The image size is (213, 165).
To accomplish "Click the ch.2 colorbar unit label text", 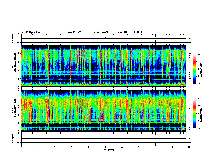I will tap(201, 115).
